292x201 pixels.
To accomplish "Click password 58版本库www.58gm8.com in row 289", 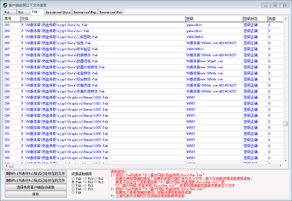I will pos(205,61).
